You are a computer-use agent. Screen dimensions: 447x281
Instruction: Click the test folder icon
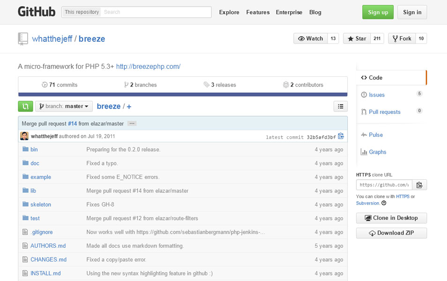coord(25,218)
